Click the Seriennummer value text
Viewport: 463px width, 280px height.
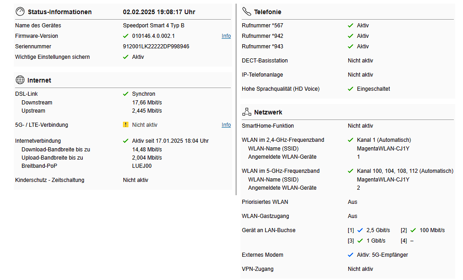(156, 47)
